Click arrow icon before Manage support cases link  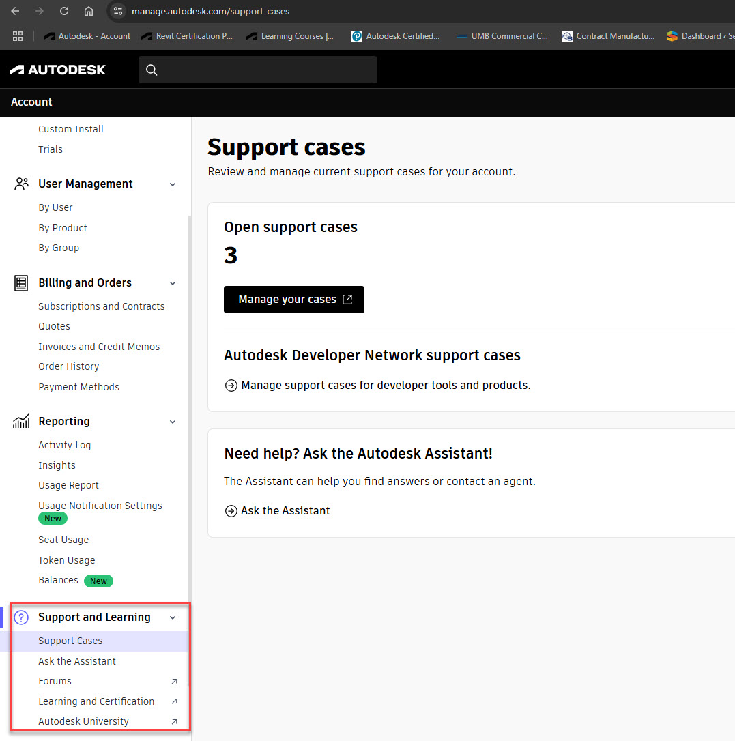click(231, 385)
